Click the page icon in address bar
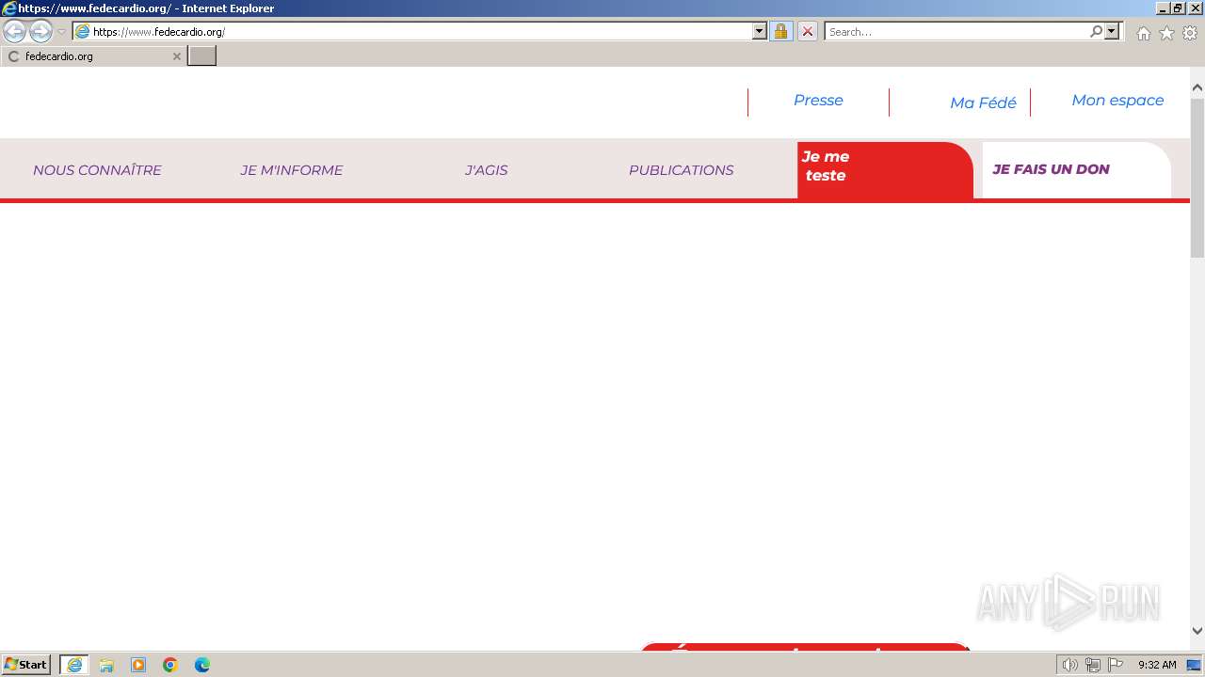This screenshot has width=1205, height=677. tap(83, 32)
